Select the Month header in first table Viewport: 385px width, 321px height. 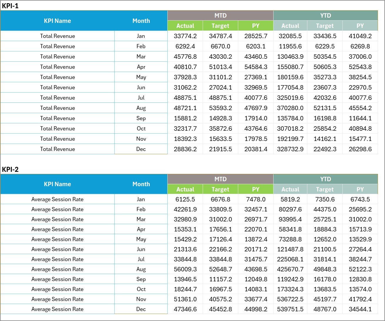(141, 21)
